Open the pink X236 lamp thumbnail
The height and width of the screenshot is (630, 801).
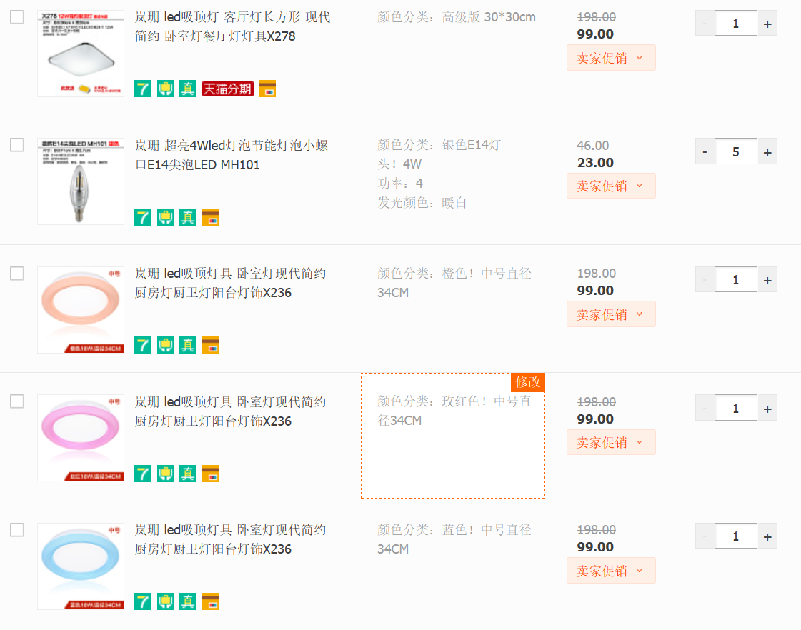click(x=81, y=438)
